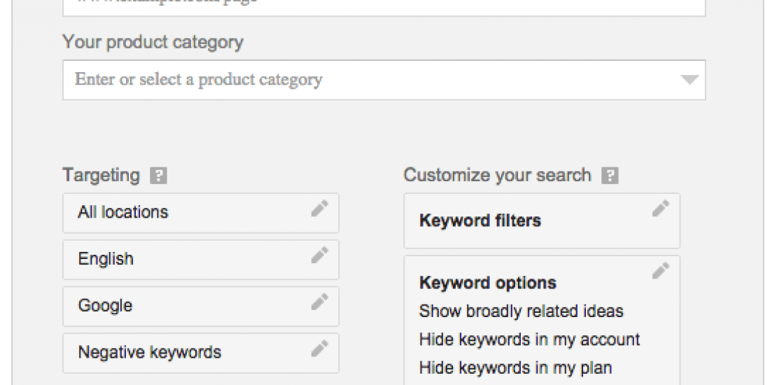Click Hide keywords in my account
777x385 pixels.
(x=529, y=339)
